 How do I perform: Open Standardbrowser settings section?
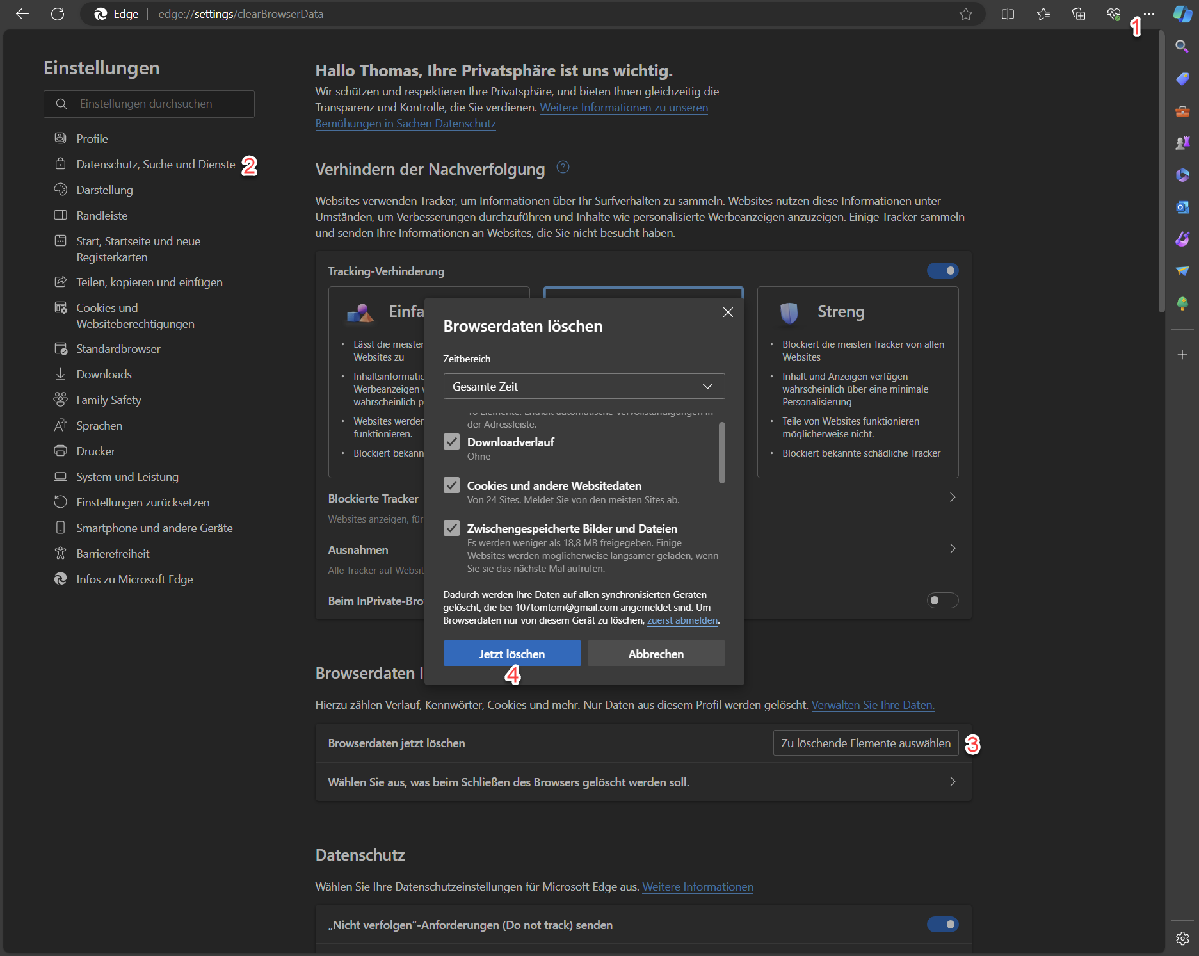(118, 349)
